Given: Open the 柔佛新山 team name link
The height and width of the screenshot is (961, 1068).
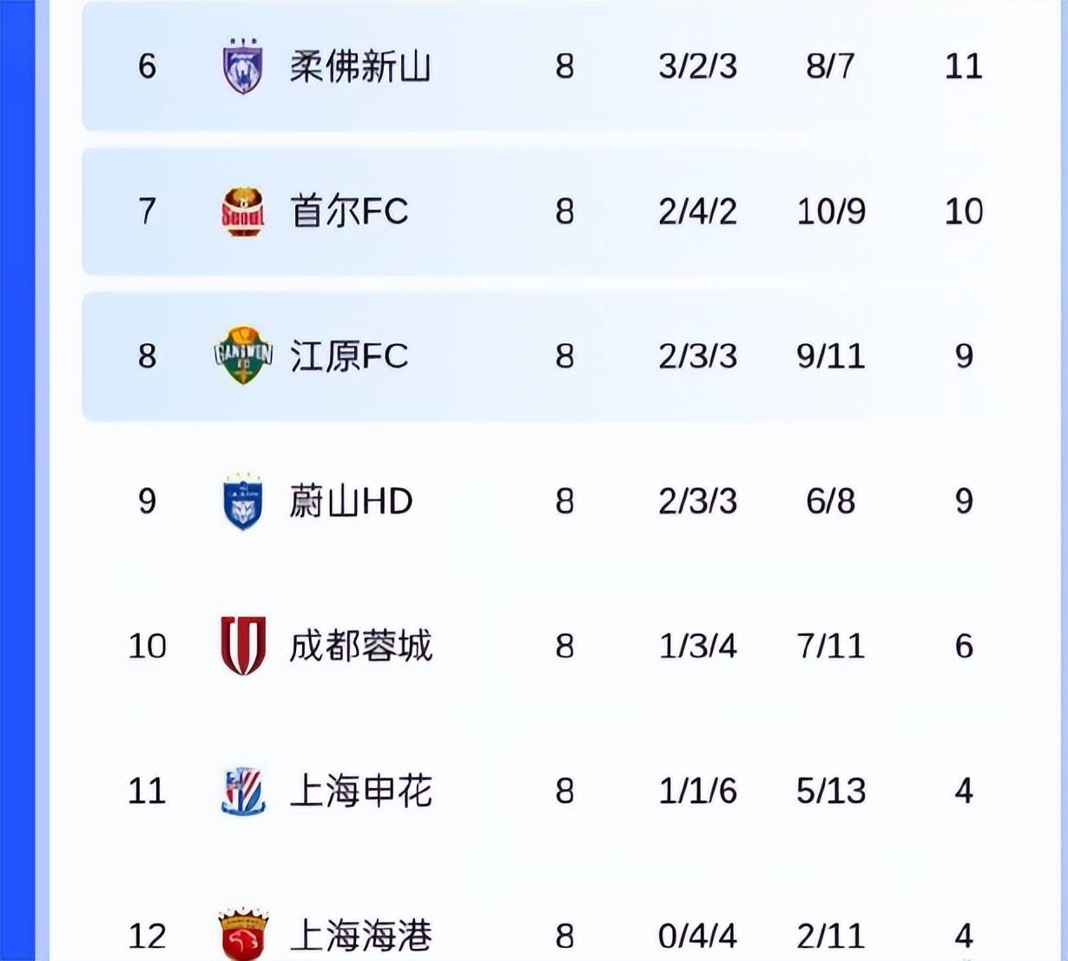Looking at the screenshot, I should 359,66.
